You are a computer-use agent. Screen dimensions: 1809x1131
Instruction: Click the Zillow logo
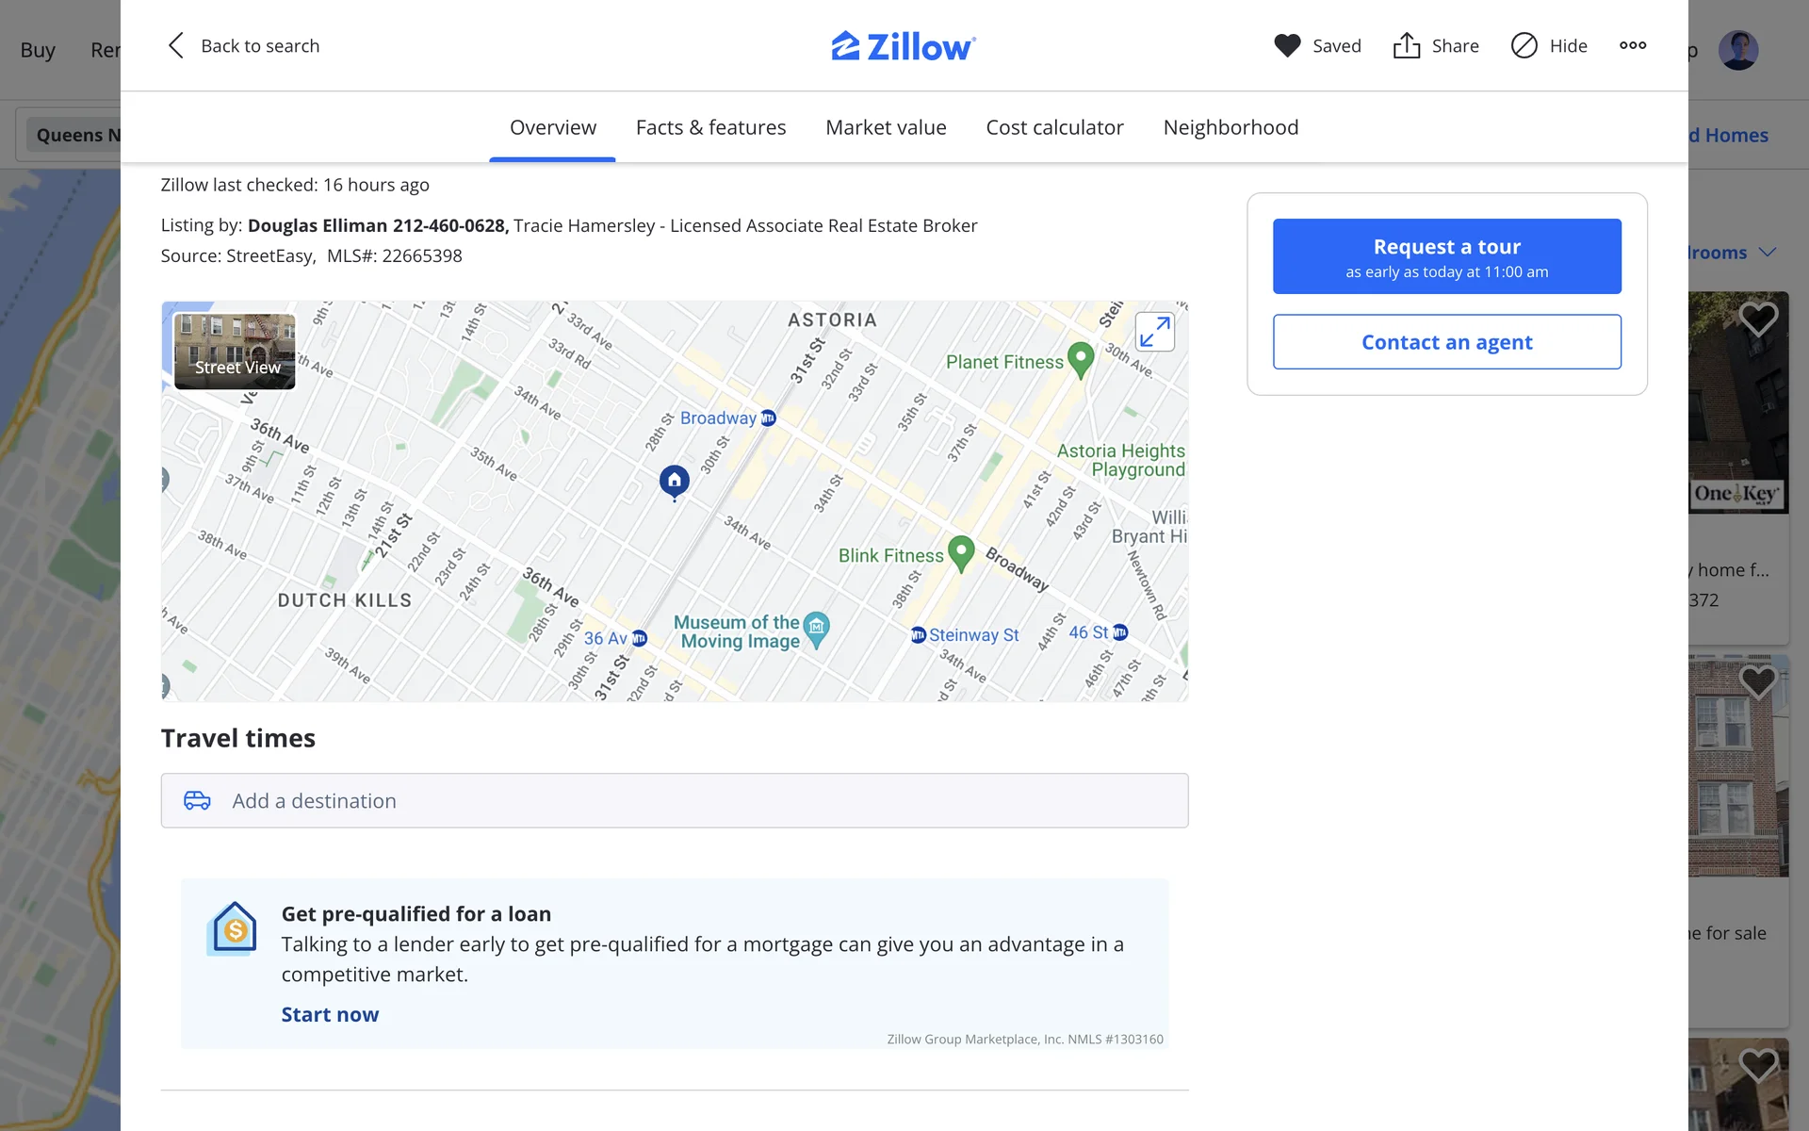(x=903, y=46)
